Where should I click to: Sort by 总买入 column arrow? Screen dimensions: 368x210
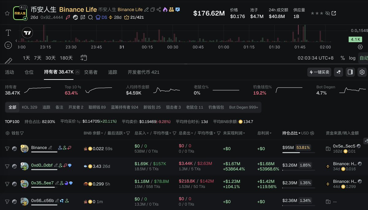pyautogui.click(x=148, y=133)
